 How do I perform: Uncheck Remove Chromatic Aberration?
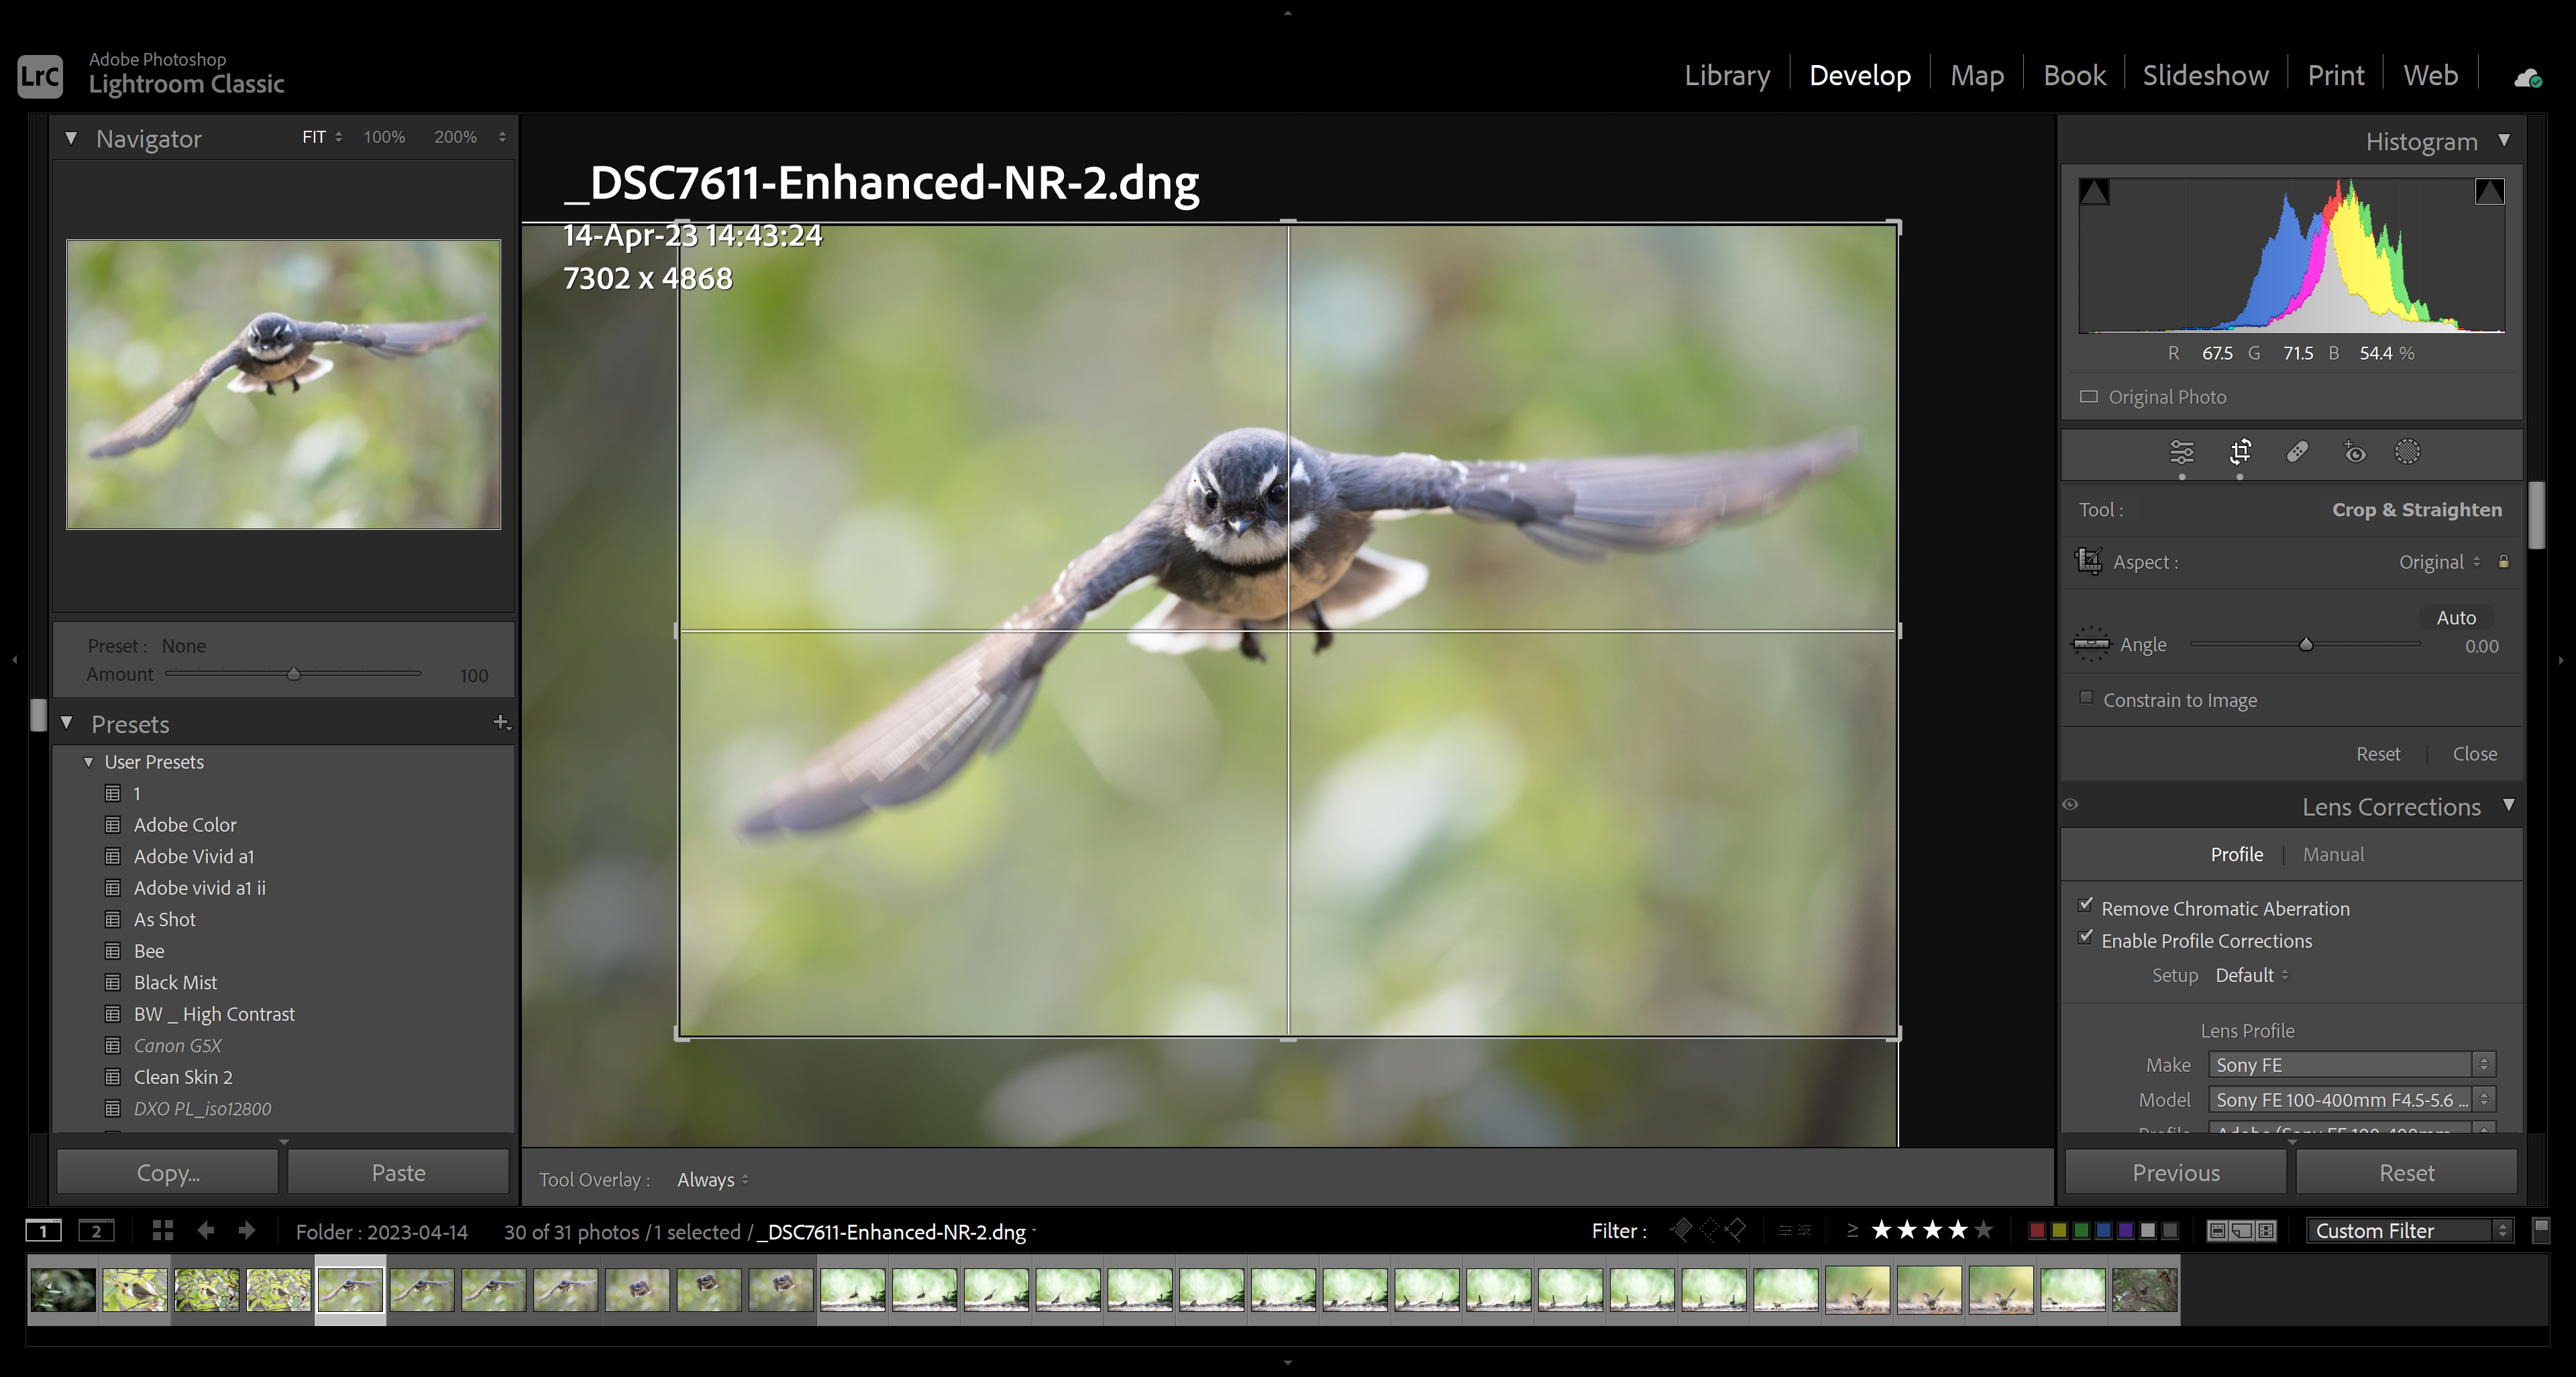[x=2085, y=906]
